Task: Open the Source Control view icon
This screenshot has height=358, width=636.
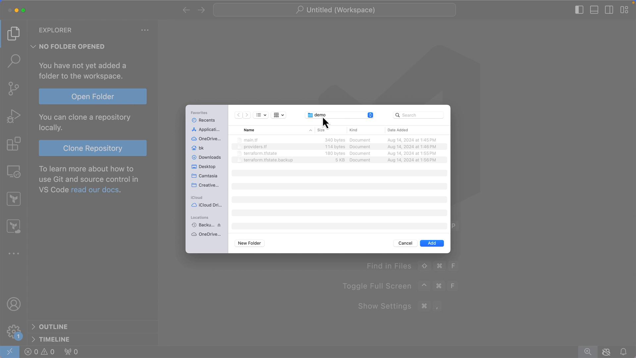Action: (14, 89)
